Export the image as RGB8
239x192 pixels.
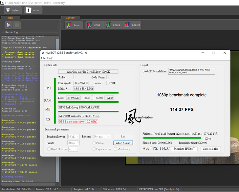point(94,25)
